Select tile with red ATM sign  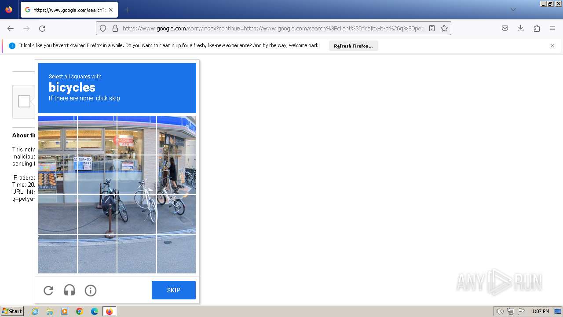(x=137, y=135)
